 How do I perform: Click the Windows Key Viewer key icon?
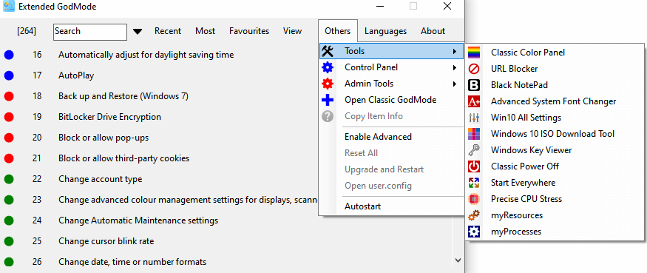[x=474, y=150]
